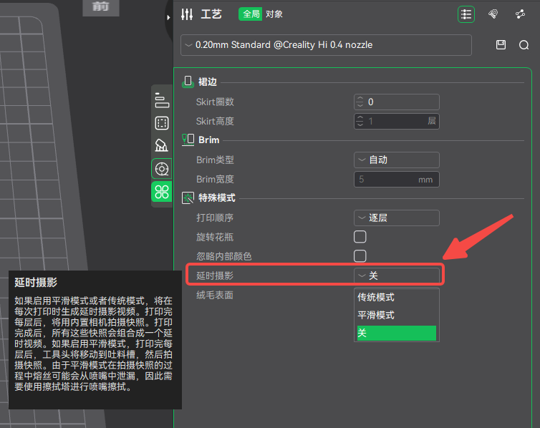Viewport: 540px width, 428px height.
Task: Enable the 忽略内部颜色 checkbox
Action: point(360,256)
